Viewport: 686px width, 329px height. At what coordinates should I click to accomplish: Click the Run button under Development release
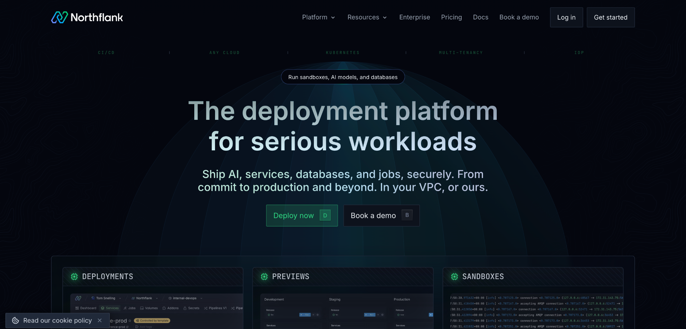pyautogui.click(x=305, y=315)
